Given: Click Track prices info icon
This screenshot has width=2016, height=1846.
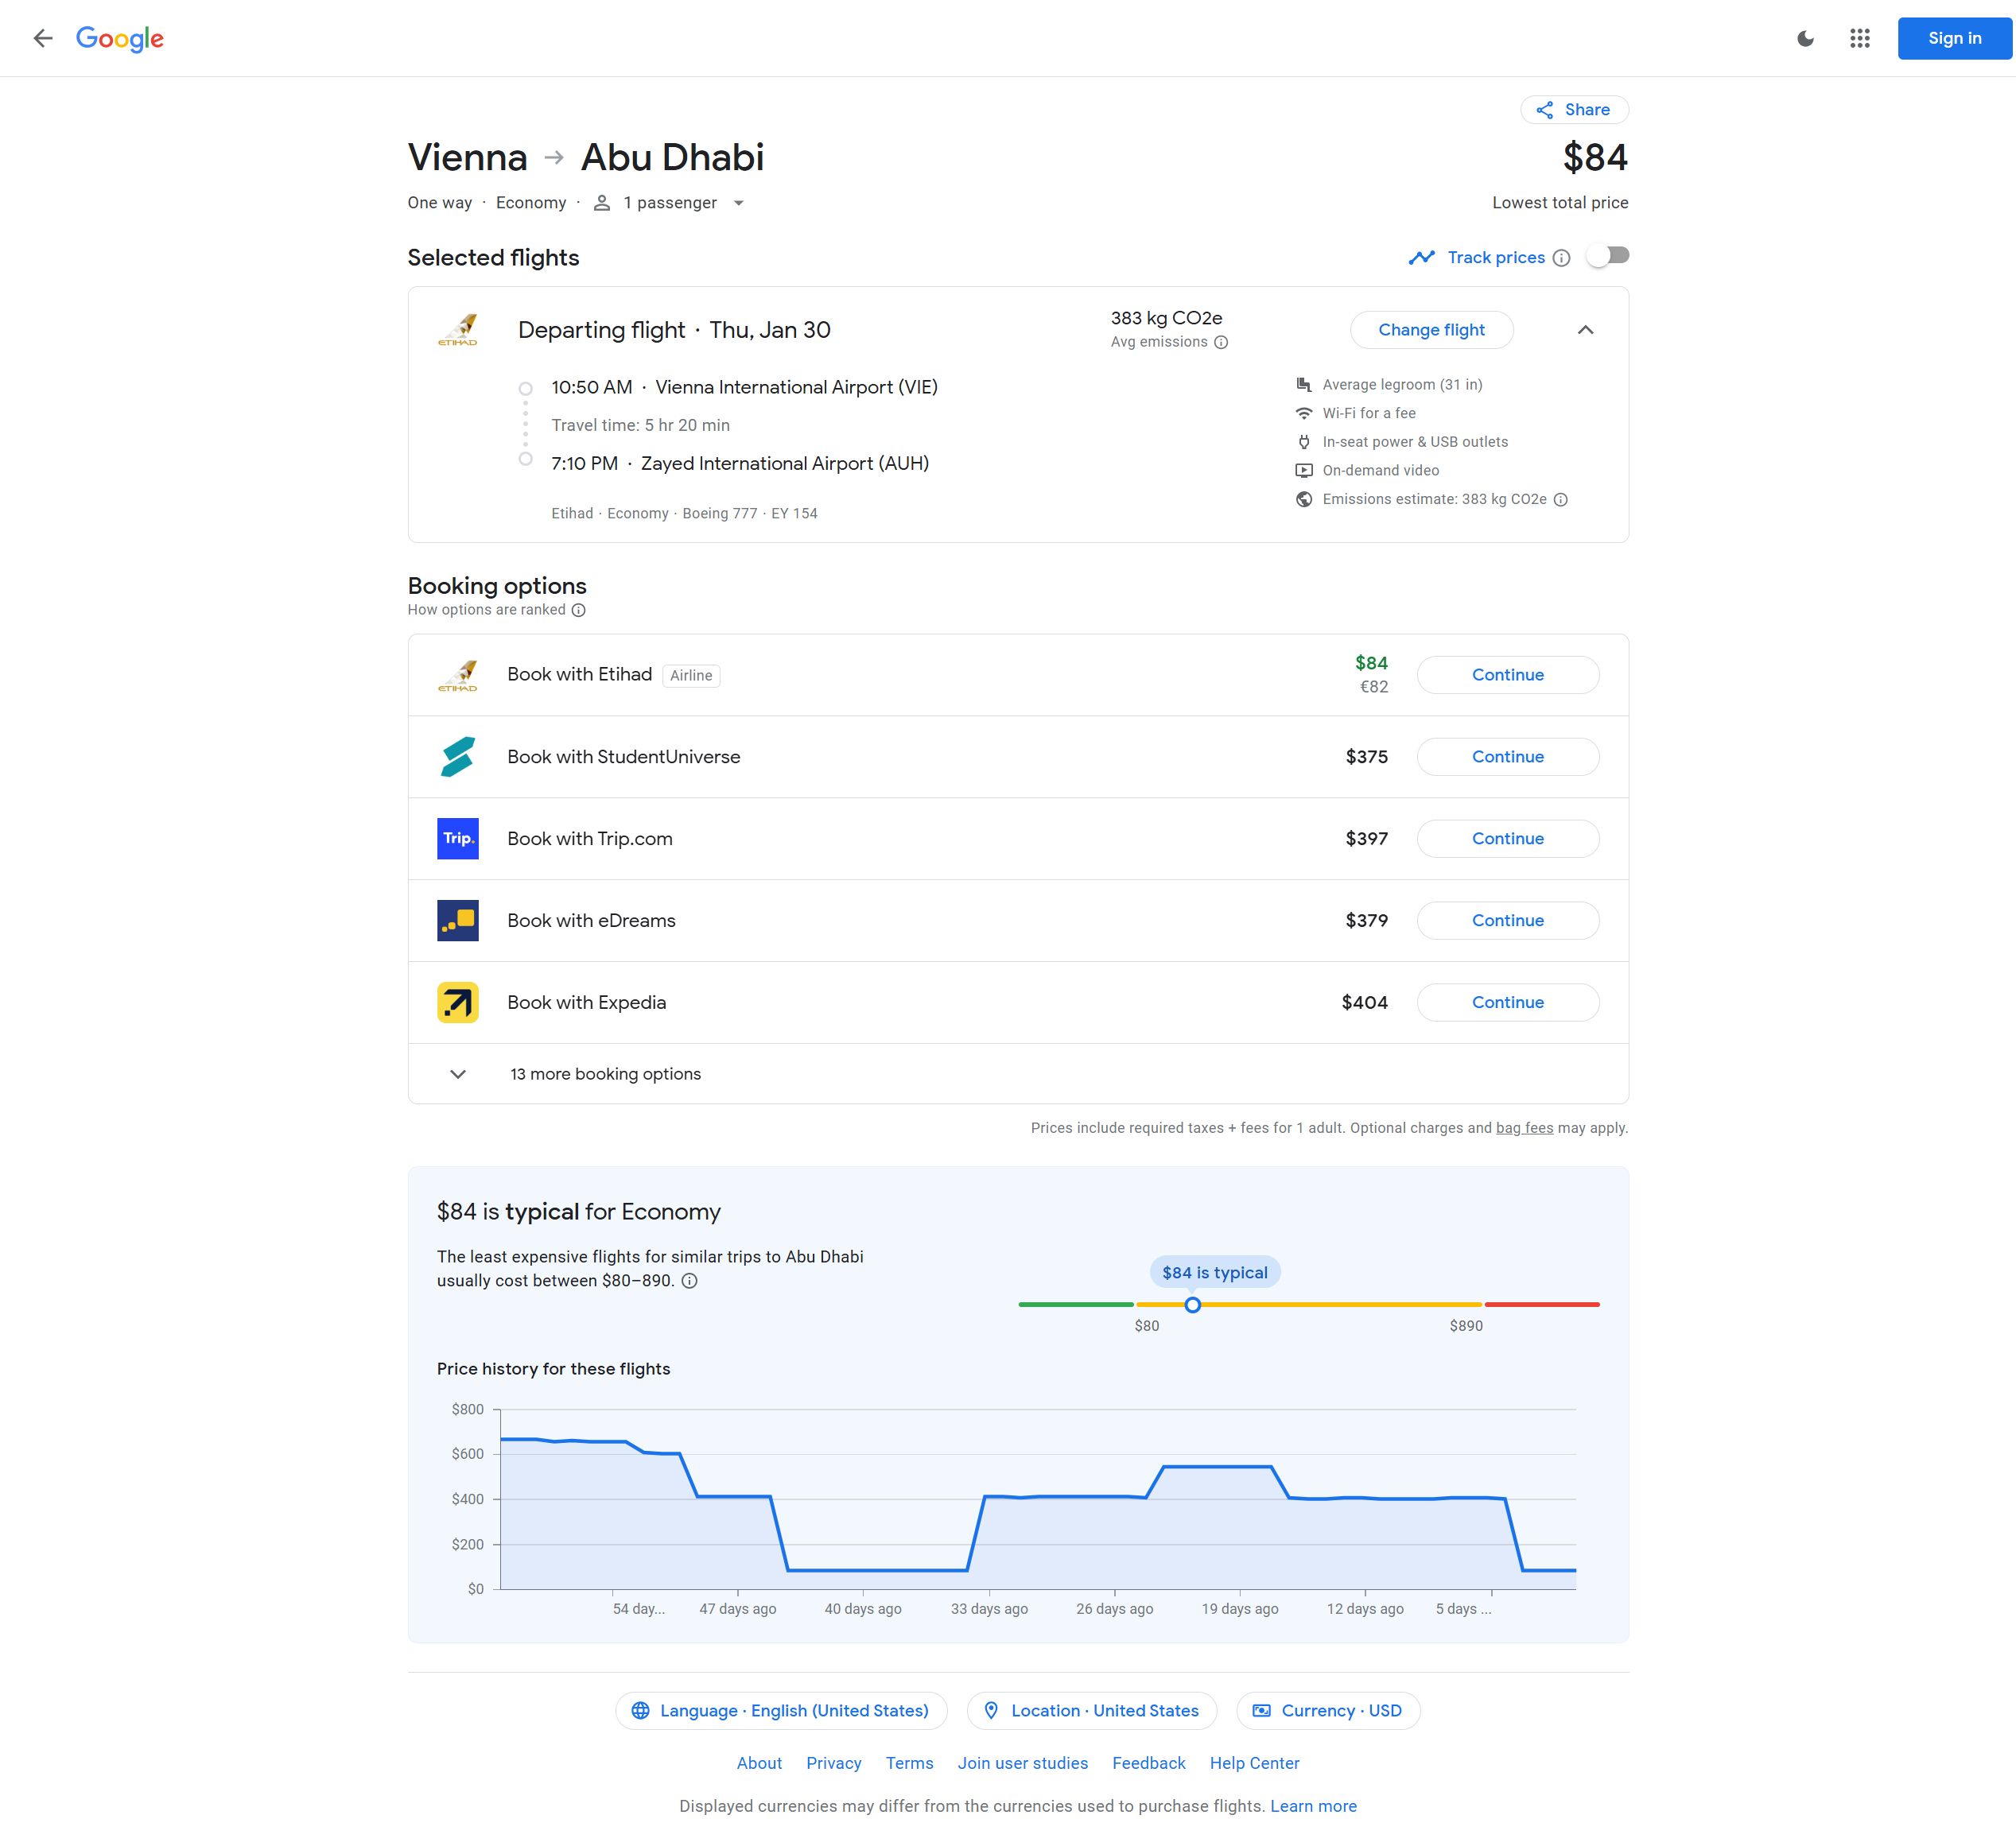Looking at the screenshot, I should point(1561,258).
